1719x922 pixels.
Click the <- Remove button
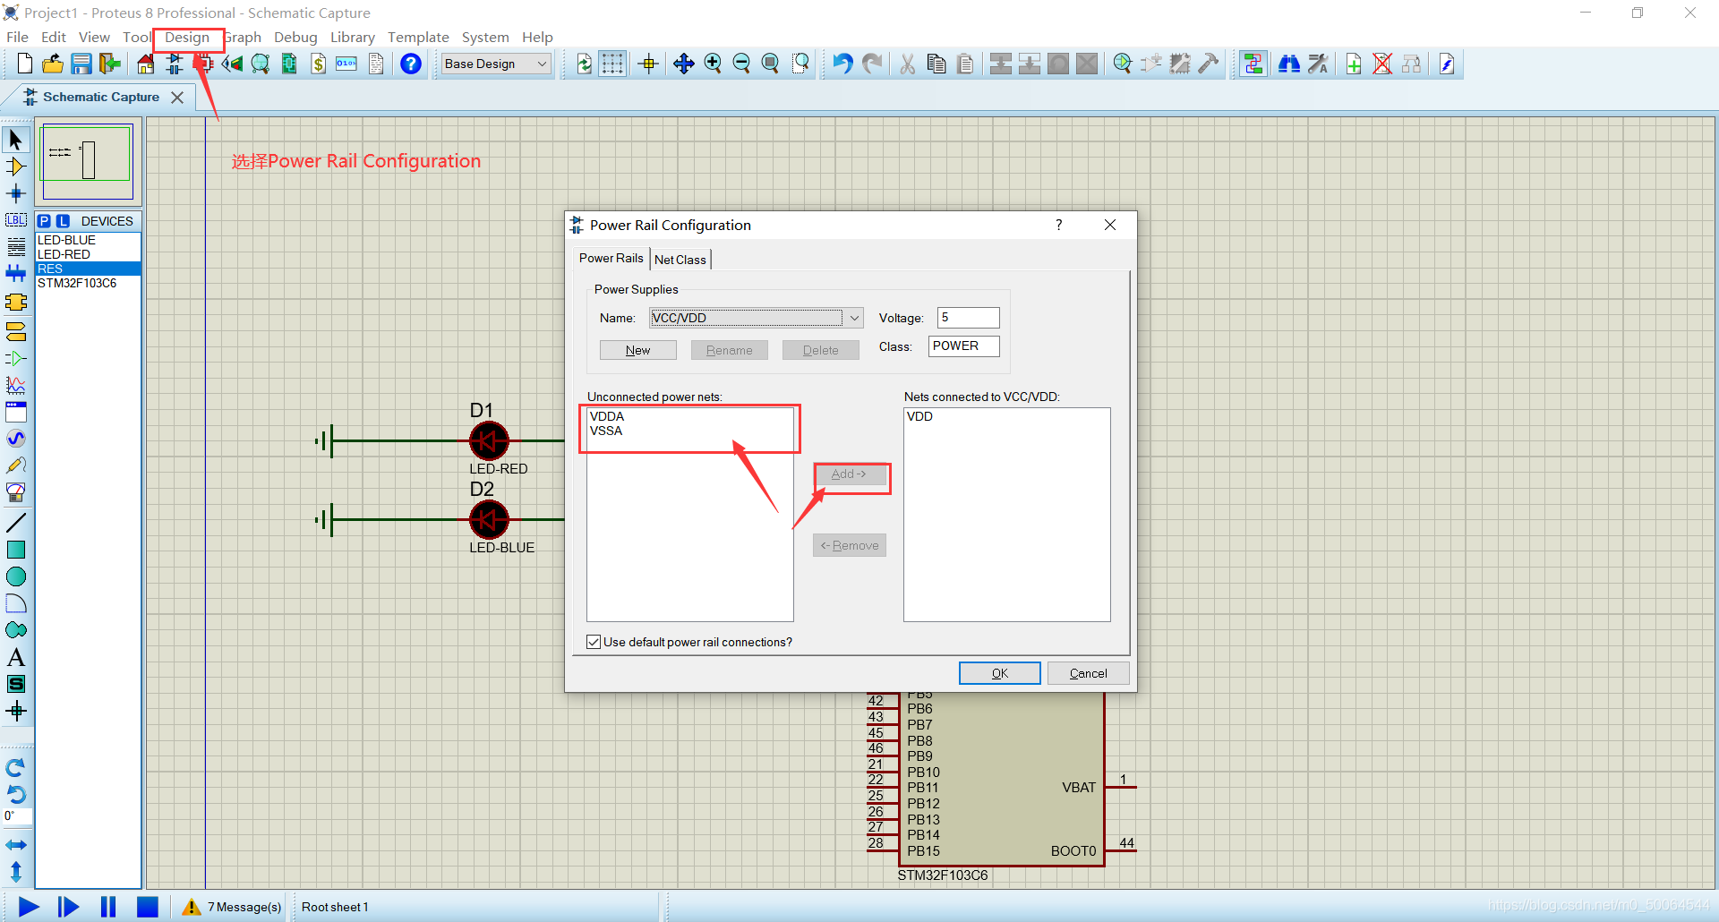(850, 545)
